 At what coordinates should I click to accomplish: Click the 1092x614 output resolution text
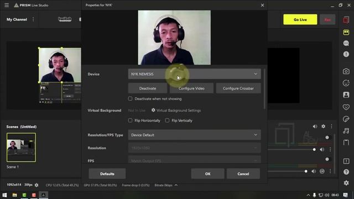click(14, 185)
